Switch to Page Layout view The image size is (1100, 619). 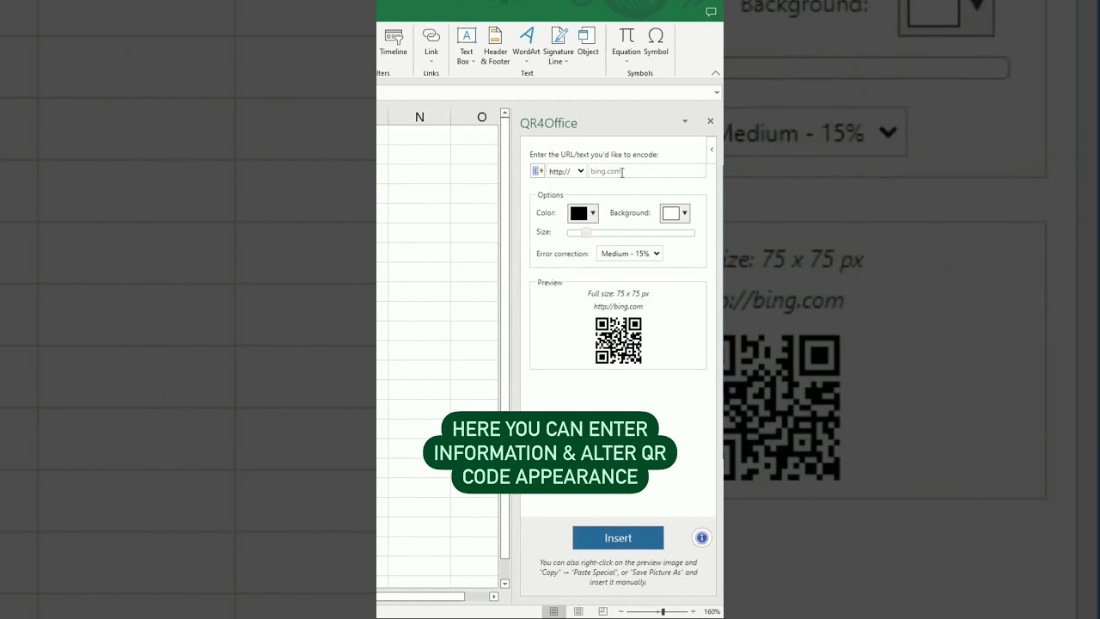(578, 611)
